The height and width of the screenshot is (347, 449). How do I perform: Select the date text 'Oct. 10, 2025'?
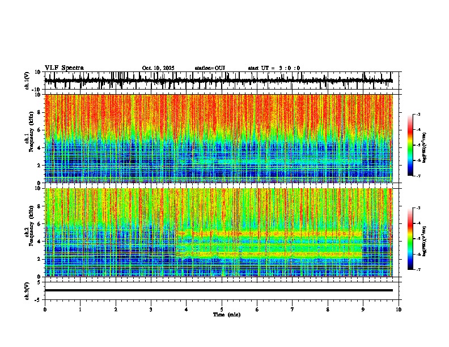coord(158,68)
